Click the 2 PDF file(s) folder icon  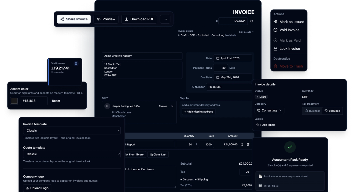(x=260, y=186)
